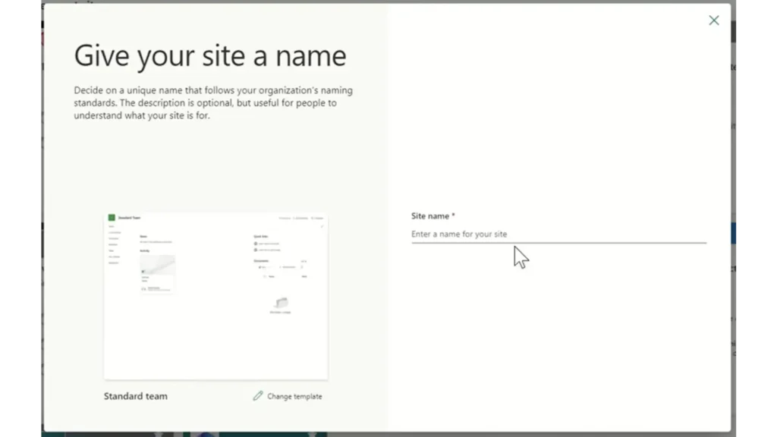The width and height of the screenshot is (777, 437).
Task: Click the Standard team template preview thumbnail
Action: pos(216,294)
